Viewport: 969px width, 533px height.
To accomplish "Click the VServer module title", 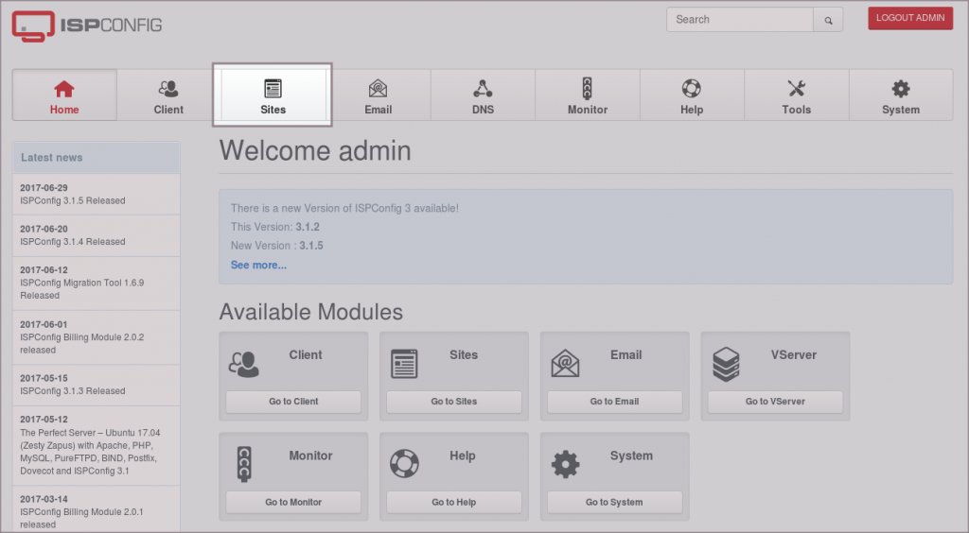I will point(794,355).
